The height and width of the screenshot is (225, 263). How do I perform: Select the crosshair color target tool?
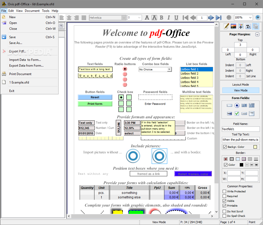point(241,26)
